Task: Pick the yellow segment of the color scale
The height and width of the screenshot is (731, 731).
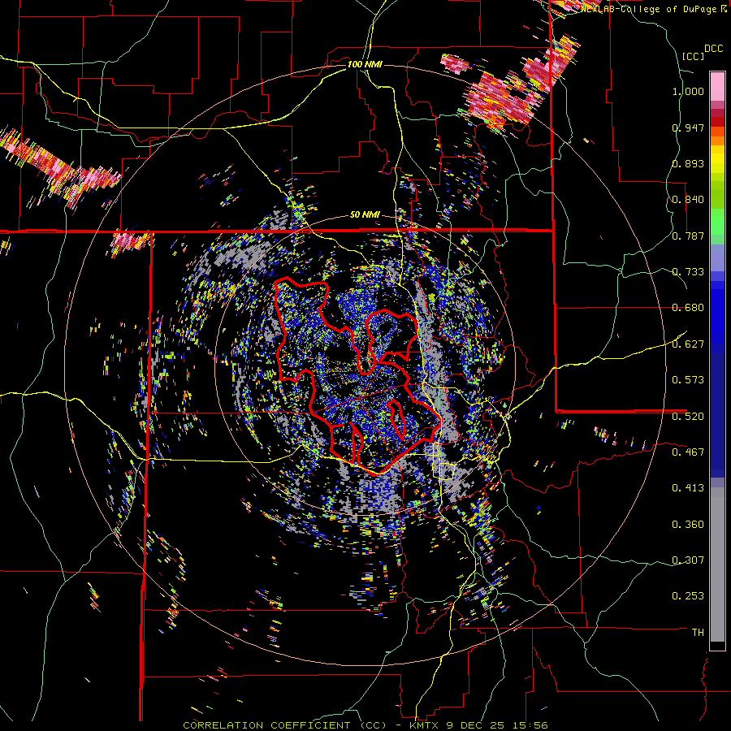Action: 717,160
